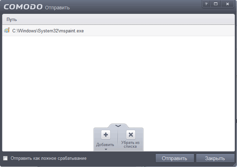
Task: Click the 'Отправить' submit button
Action: 174,158
